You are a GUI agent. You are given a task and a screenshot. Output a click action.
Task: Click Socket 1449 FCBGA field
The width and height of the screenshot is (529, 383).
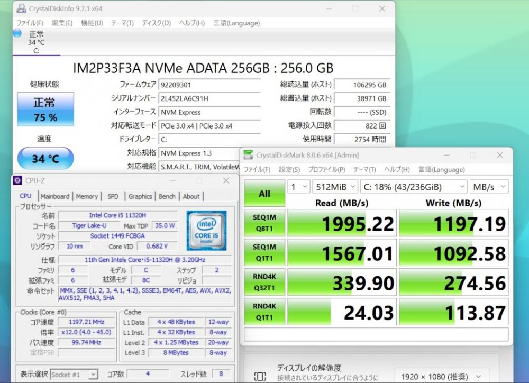coord(118,236)
